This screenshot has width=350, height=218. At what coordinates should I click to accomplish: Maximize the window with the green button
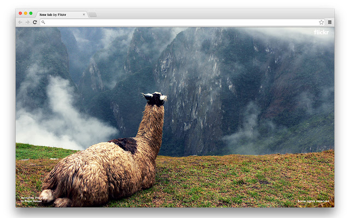[31, 13]
